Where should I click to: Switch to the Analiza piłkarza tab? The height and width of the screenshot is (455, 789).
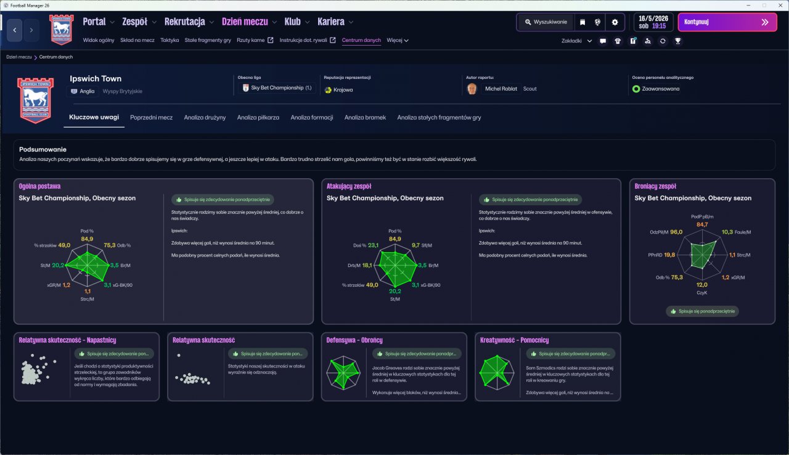click(x=258, y=117)
